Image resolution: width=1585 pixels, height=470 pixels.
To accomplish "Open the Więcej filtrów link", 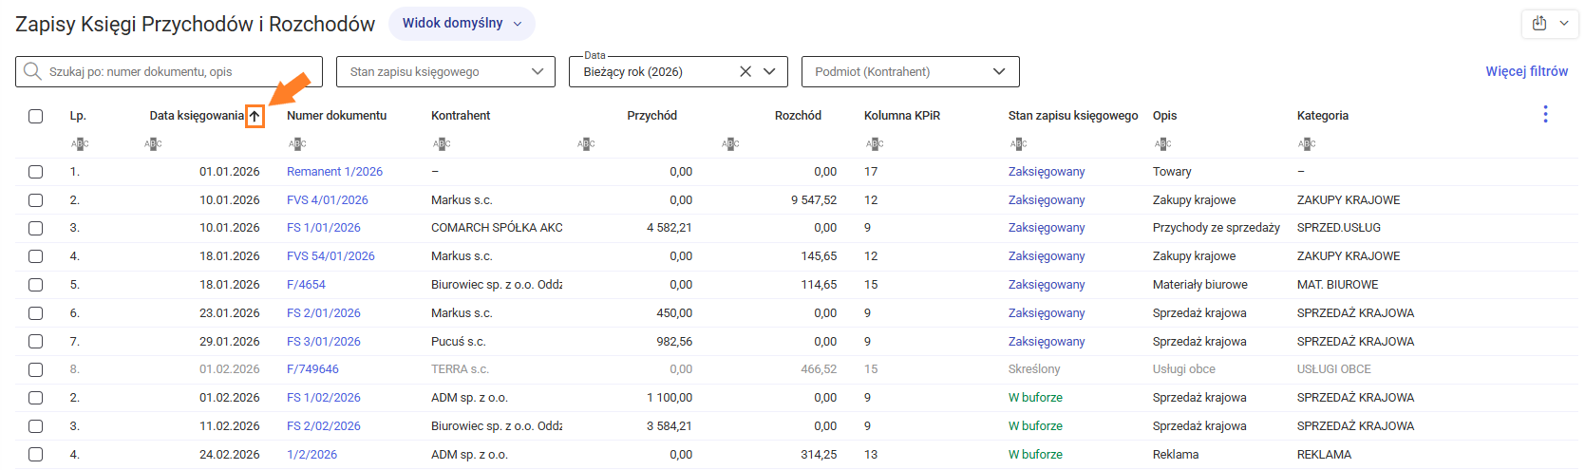I will (1526, 71).
